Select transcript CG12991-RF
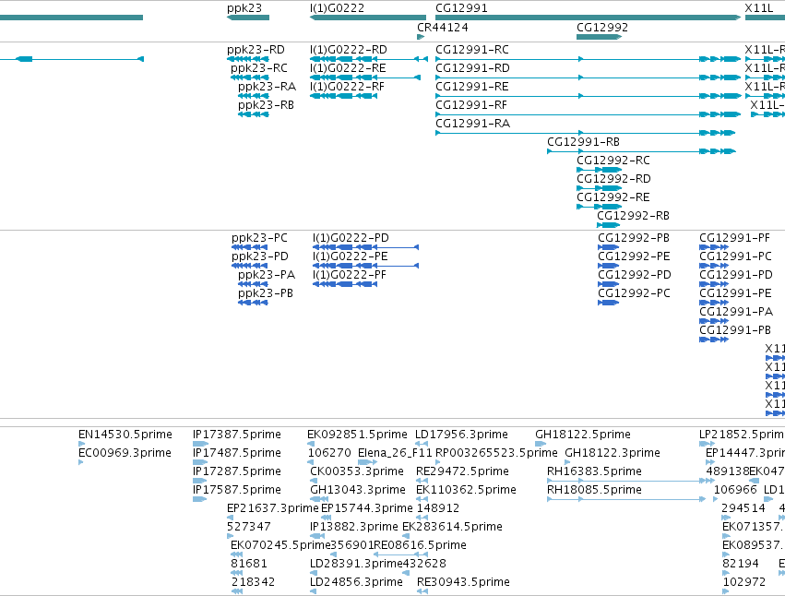Viewport: 785px width, 596px height. point(589,114)
